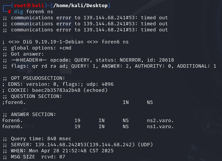Click the faint password.txt file label
The height and width of the screenshot is (161, 222).
(66, 81)
